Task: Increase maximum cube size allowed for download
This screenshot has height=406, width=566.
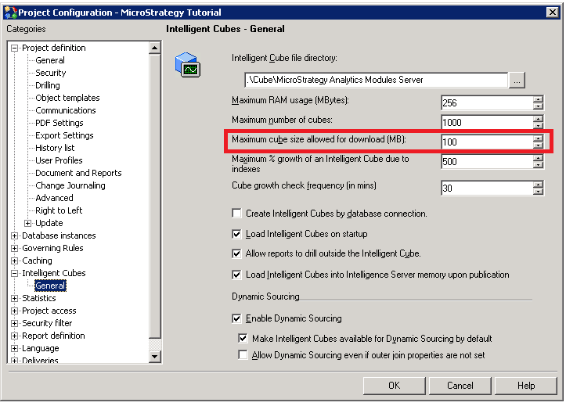Action: [538, 138]
